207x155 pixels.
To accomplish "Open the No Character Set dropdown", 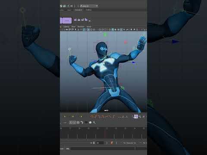I will click(129, 143).
